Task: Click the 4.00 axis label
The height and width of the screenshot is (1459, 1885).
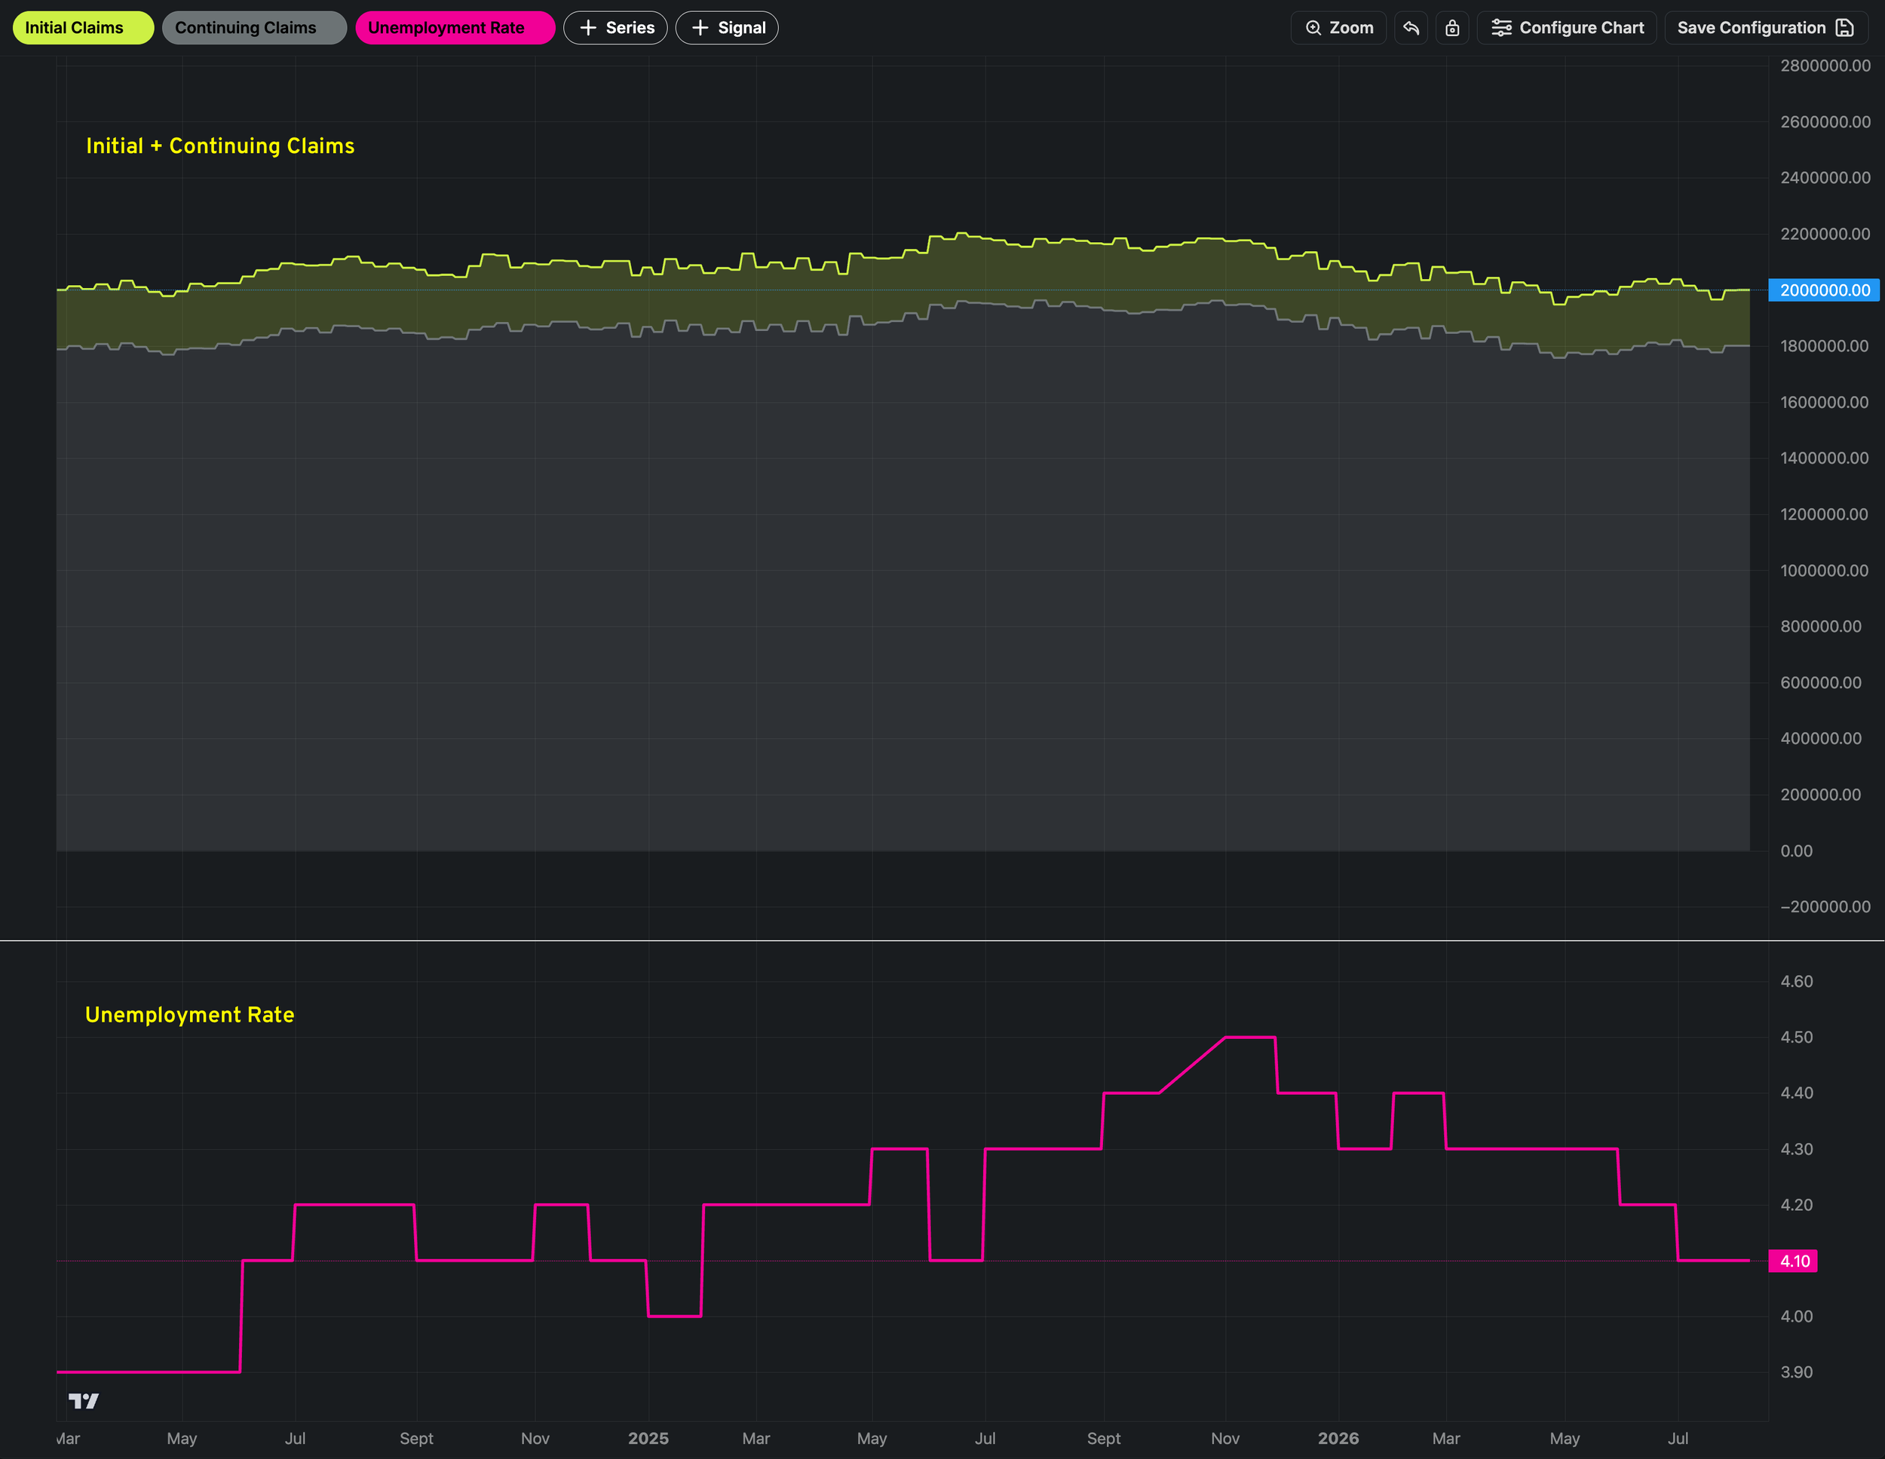Action: [1797, 1316]
